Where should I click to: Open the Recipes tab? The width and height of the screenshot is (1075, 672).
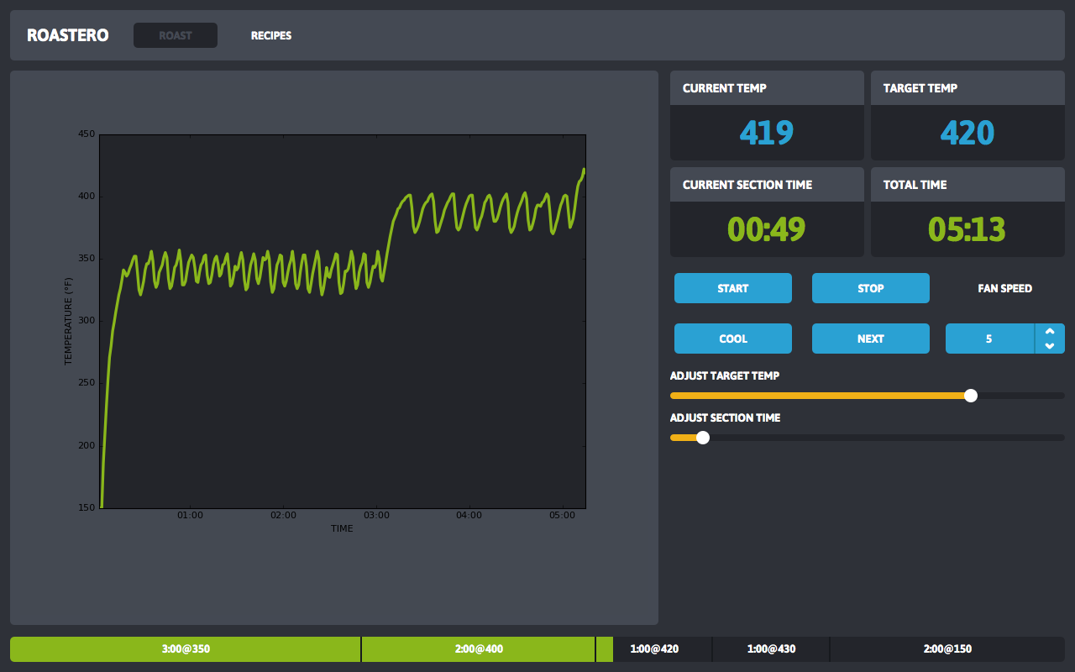coord(271,35)
